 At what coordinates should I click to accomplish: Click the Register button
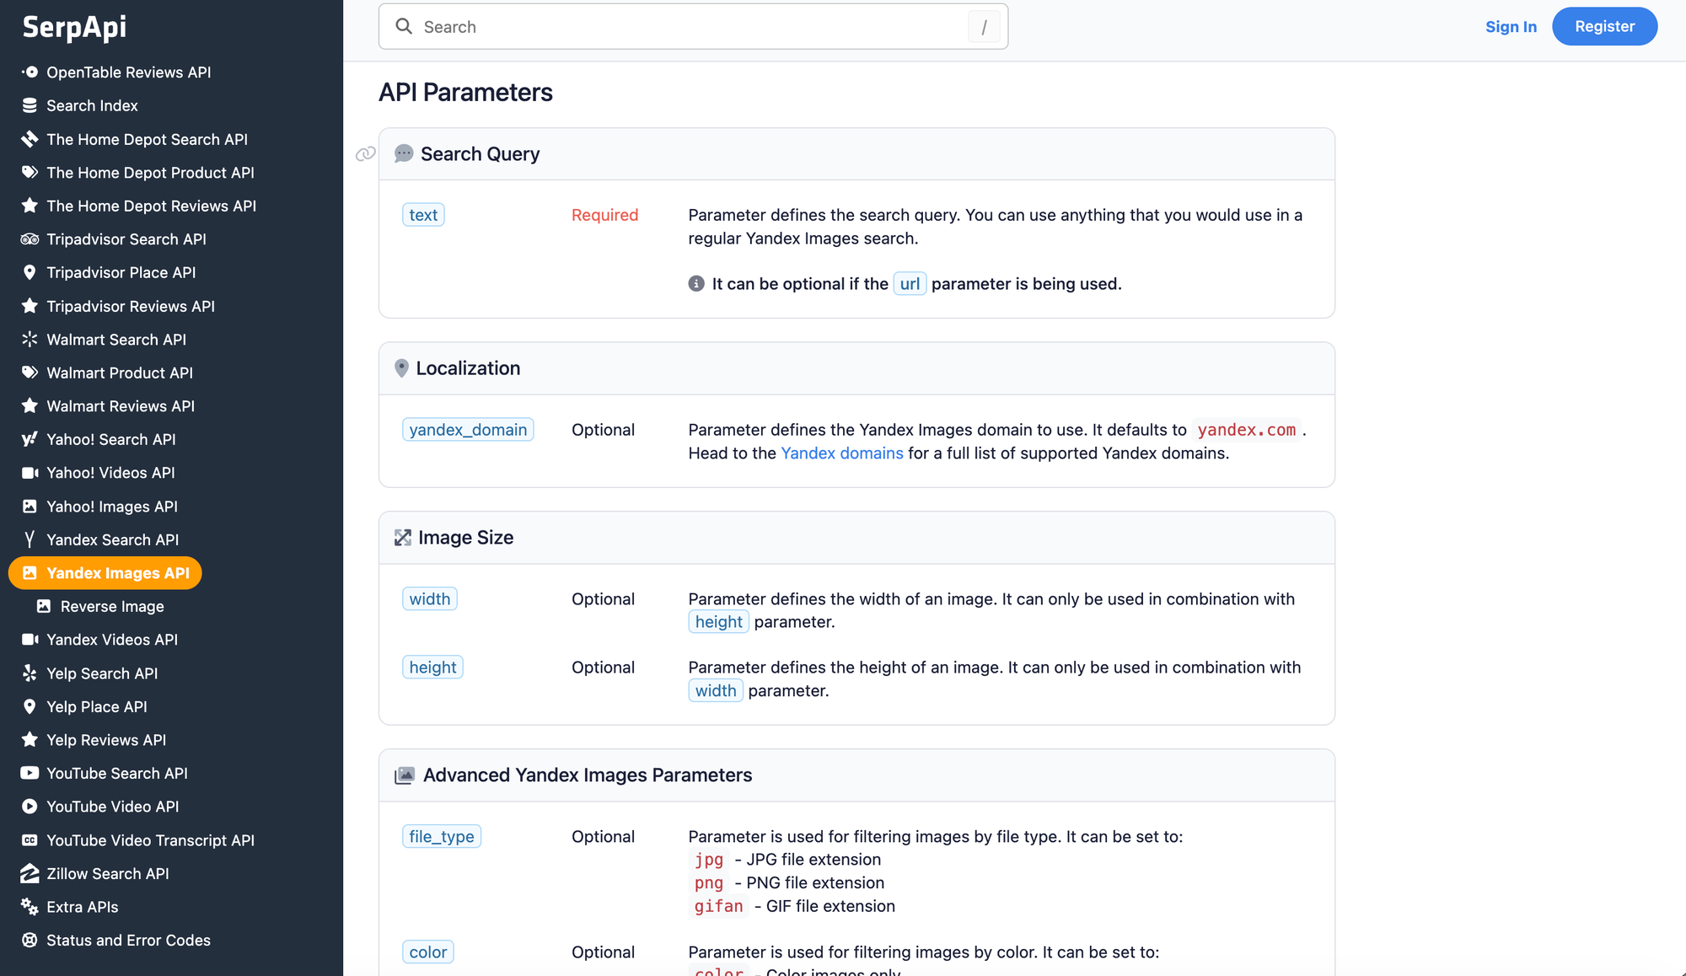click(1604, 26)
